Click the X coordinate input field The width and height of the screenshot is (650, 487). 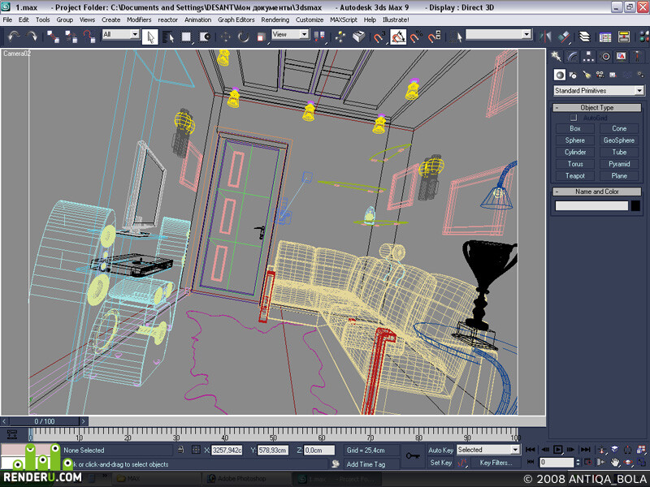(227, 450)
